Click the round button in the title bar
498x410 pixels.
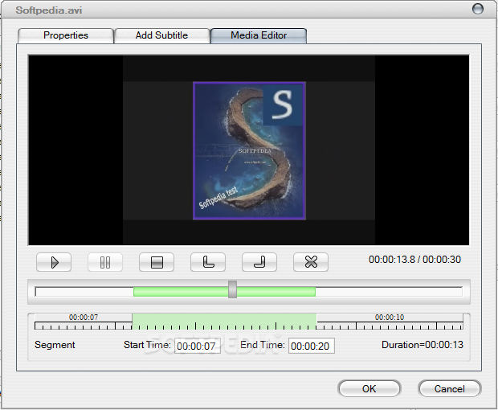(x=478, y=9)
